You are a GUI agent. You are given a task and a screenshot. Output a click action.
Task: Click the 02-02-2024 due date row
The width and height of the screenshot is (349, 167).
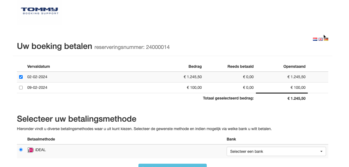pos(172,77)
